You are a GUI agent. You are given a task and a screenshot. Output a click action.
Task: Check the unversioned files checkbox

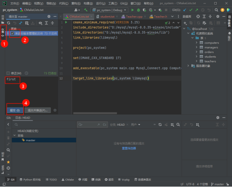[x=12, y=34]
